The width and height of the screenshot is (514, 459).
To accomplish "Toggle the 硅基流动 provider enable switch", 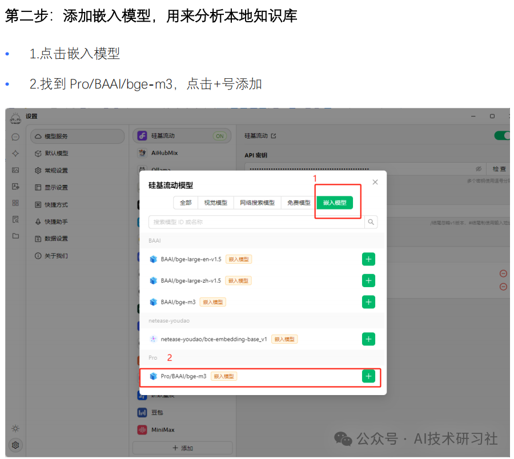I will click(x=502, y=136).
